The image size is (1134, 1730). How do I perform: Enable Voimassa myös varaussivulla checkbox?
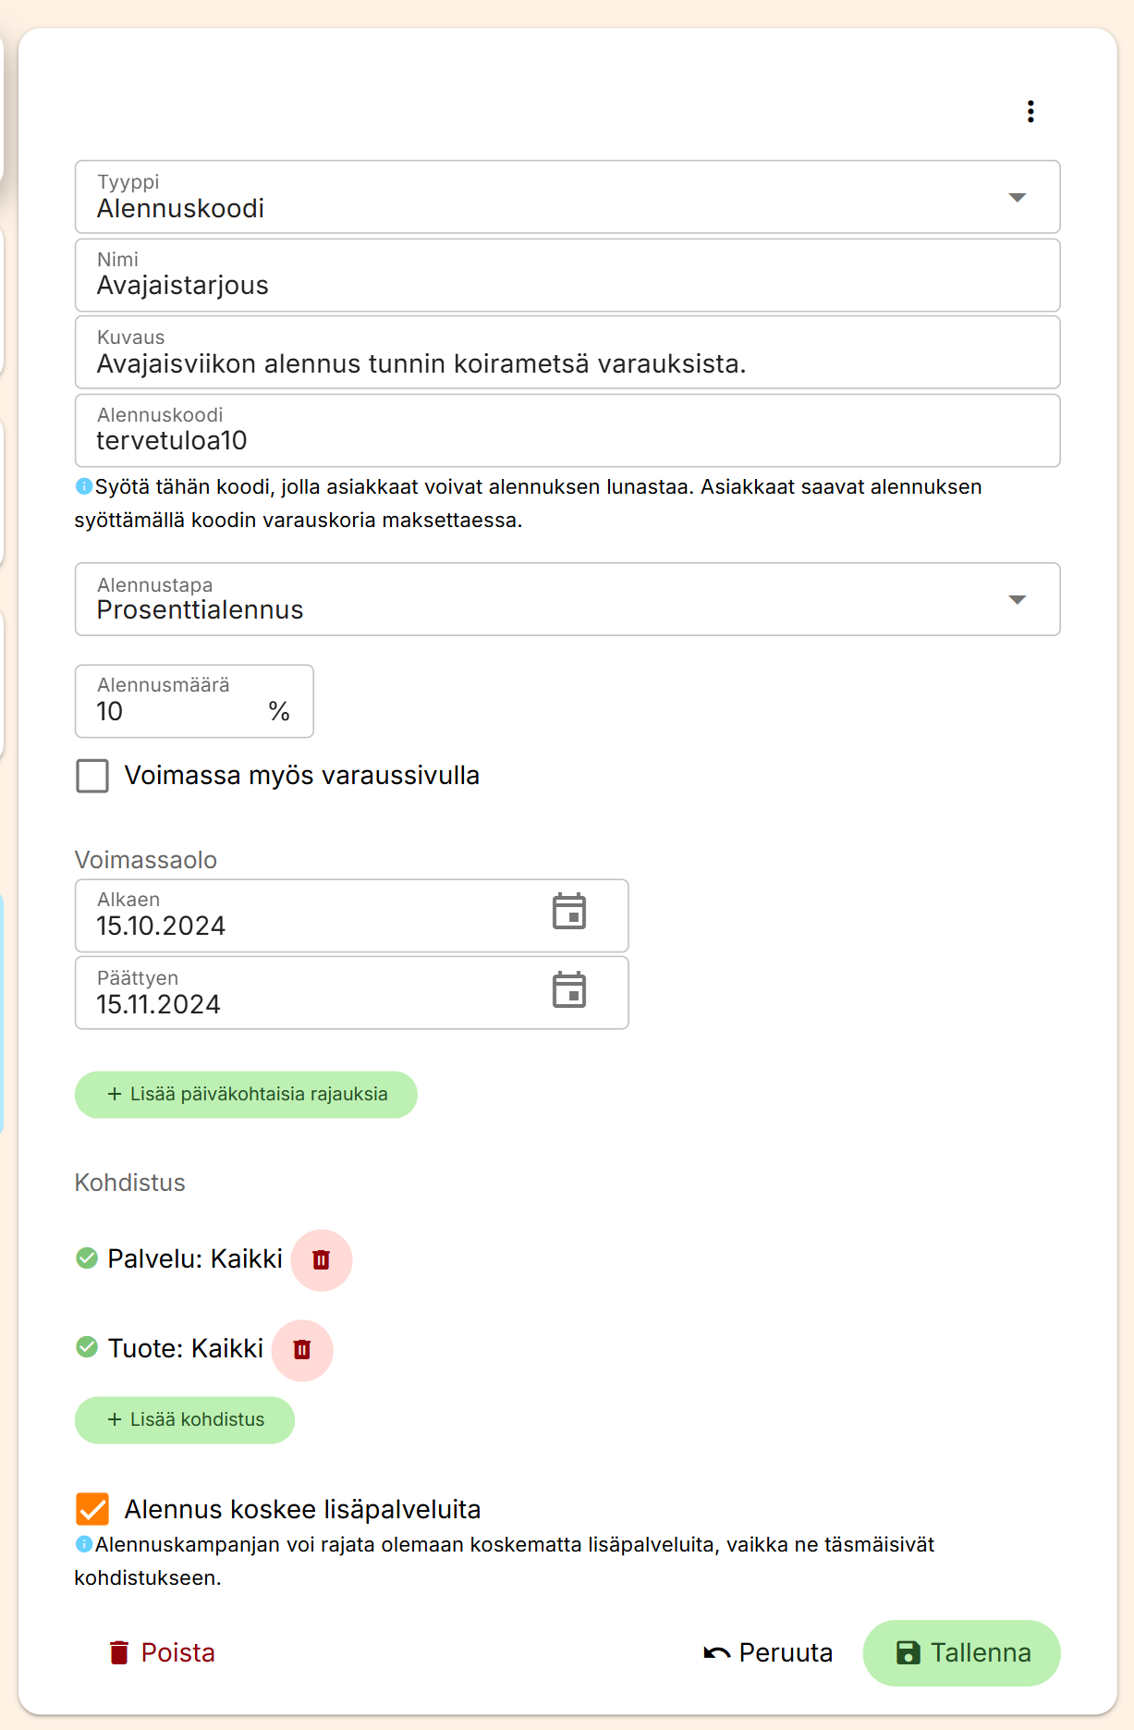[92, 776]
